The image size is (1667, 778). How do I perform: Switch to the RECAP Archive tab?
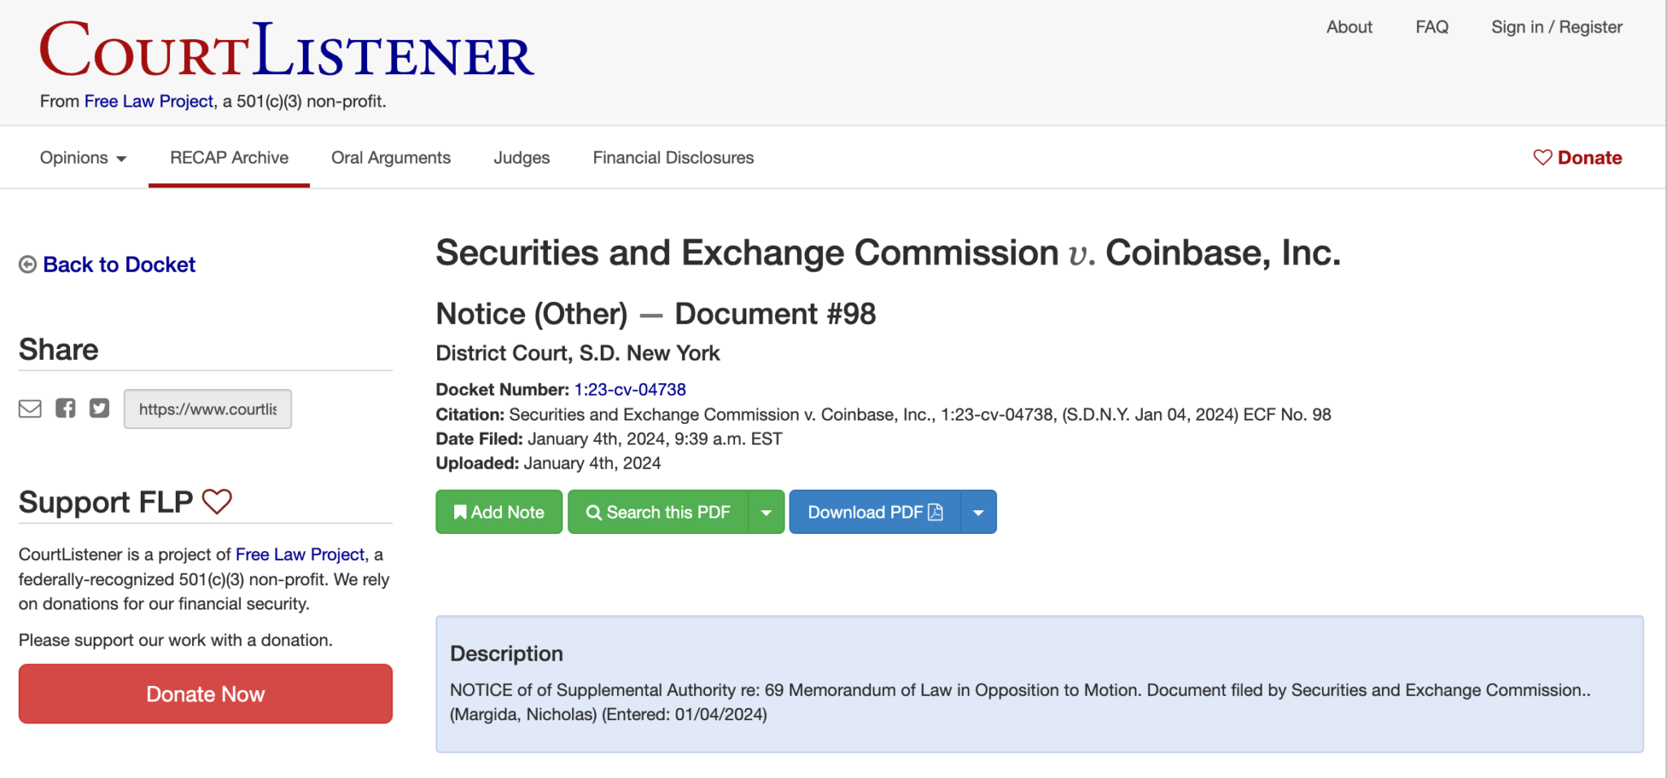pos(229,158)
